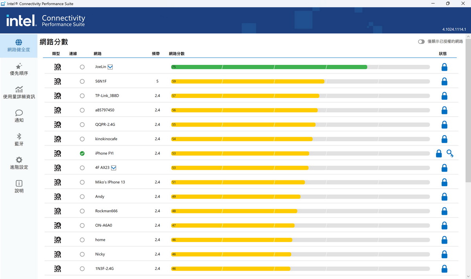Click the Wi-Fi 6 type icon for 56N1F

58,81
